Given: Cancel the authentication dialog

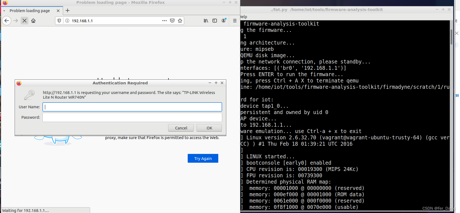Looking at the screenshot, I should [x=181, y=128].
